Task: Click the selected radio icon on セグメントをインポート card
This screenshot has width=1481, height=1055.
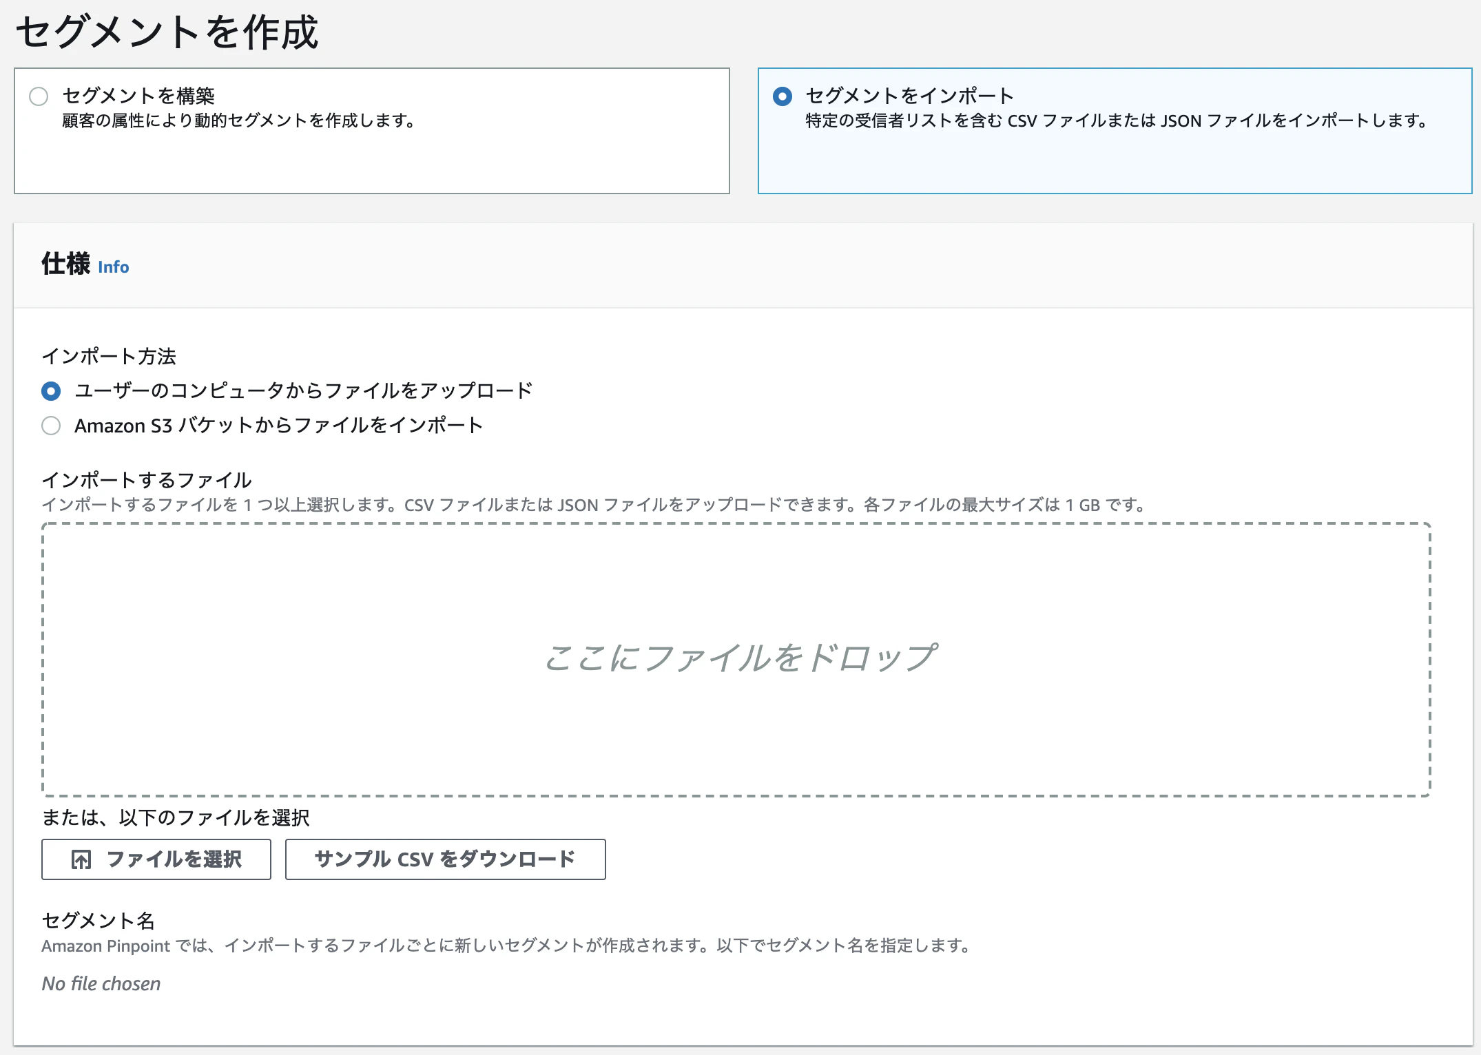Action: click(782, 96)
